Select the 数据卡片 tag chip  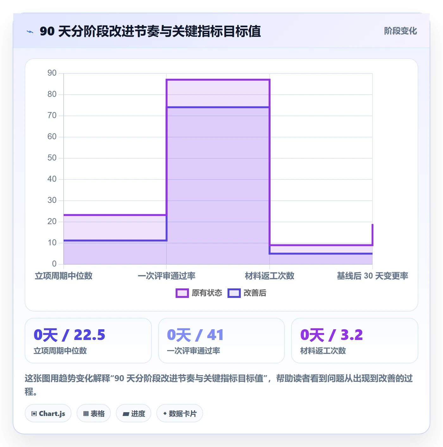[180, 413]
